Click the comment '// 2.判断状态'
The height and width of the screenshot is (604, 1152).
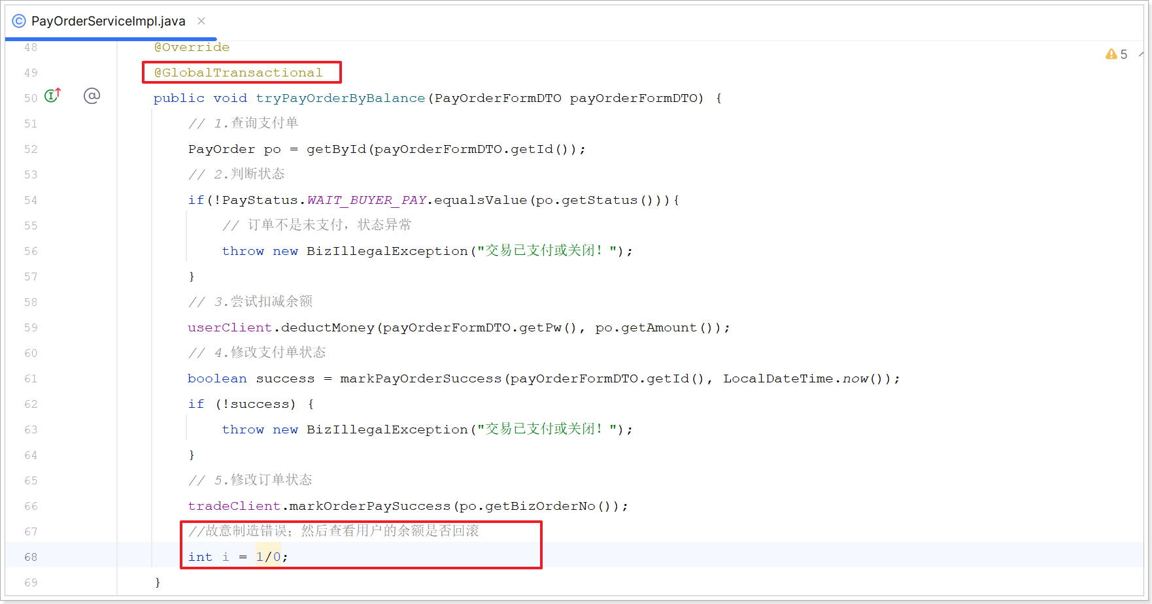tap(237, 174)
